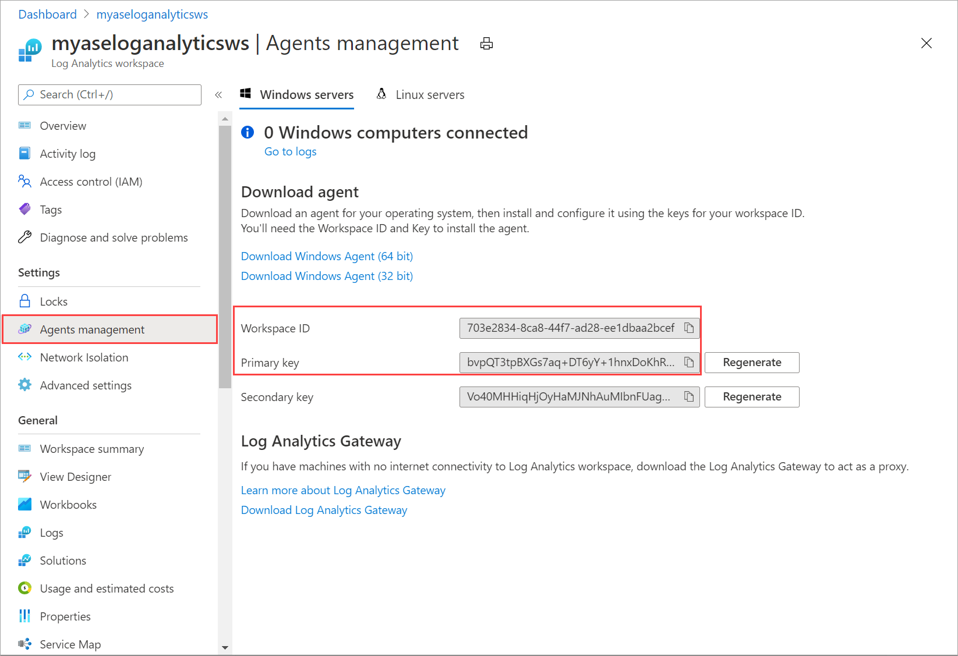
Task: Click the scroll-down chevron on the scrollbar
Action: [225, 648]
